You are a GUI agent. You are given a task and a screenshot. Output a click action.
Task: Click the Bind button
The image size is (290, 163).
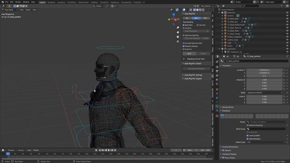point(189,53)
